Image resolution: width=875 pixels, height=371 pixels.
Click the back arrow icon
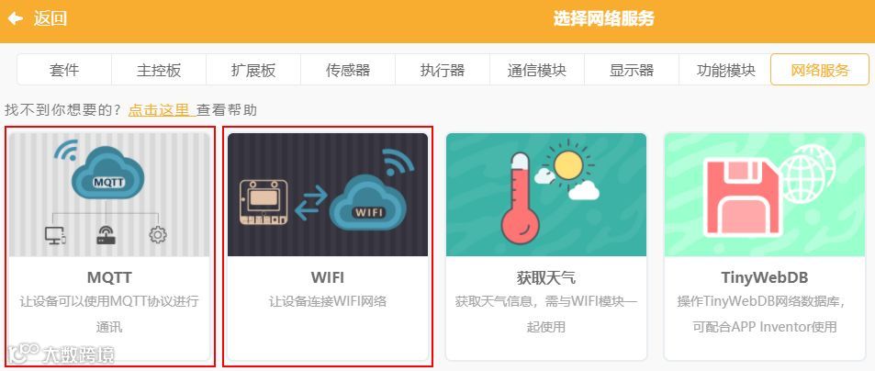[15, 19]
